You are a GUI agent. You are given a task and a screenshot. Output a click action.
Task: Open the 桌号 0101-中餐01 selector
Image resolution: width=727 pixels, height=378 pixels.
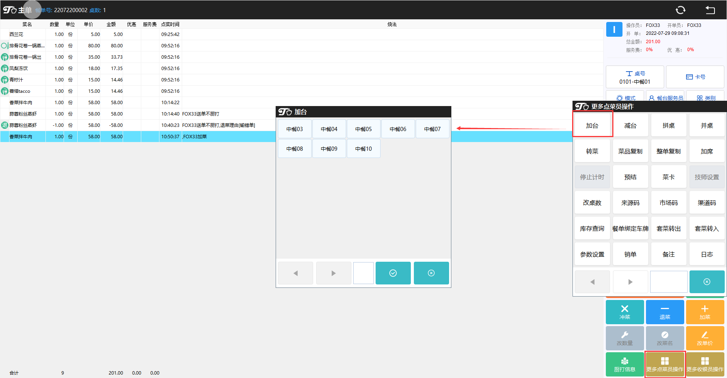(x=635, y=77)
